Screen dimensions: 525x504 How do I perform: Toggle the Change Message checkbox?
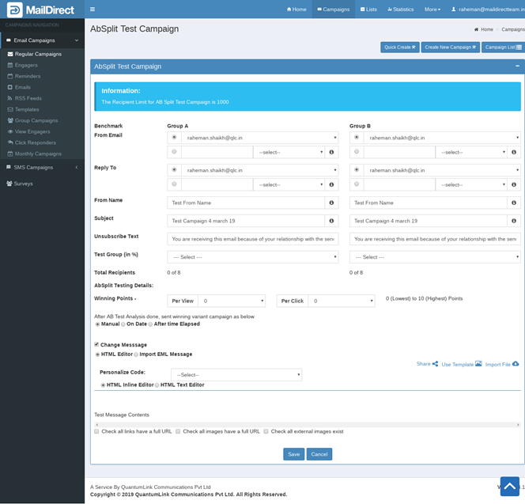pyautogui.click(x=96, y=345)
